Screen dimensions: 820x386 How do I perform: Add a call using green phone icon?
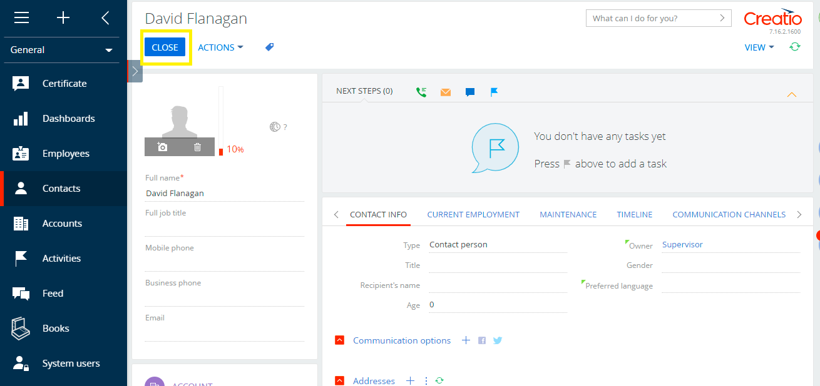click(421, 92)
